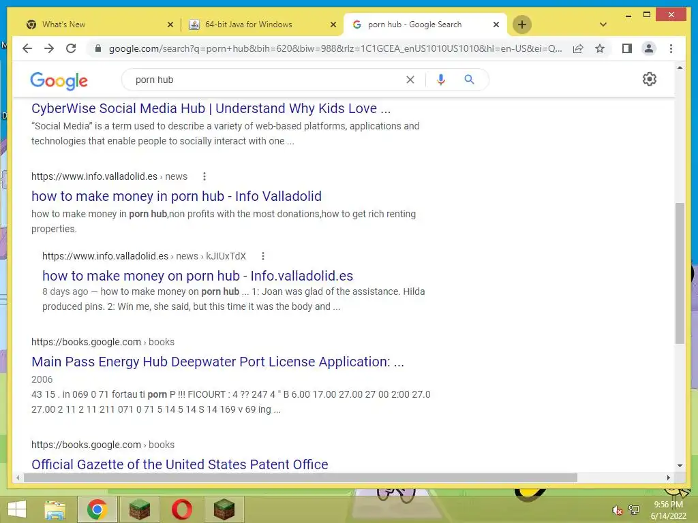
Task: Open the side panel
Action: coord(627,48)
